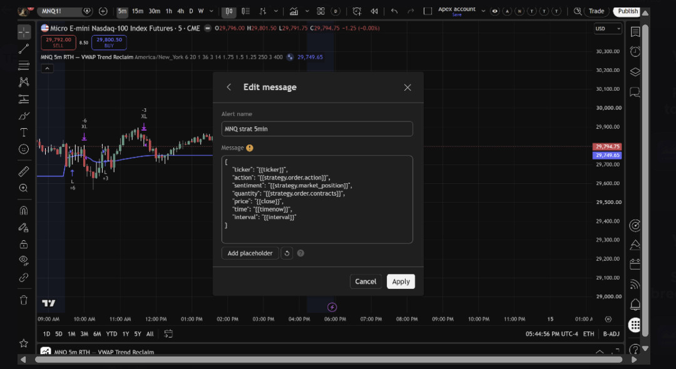The height and width of the screenshot is (369, 676).
Task: Open quick search magnifier icon
Action: 577,11
